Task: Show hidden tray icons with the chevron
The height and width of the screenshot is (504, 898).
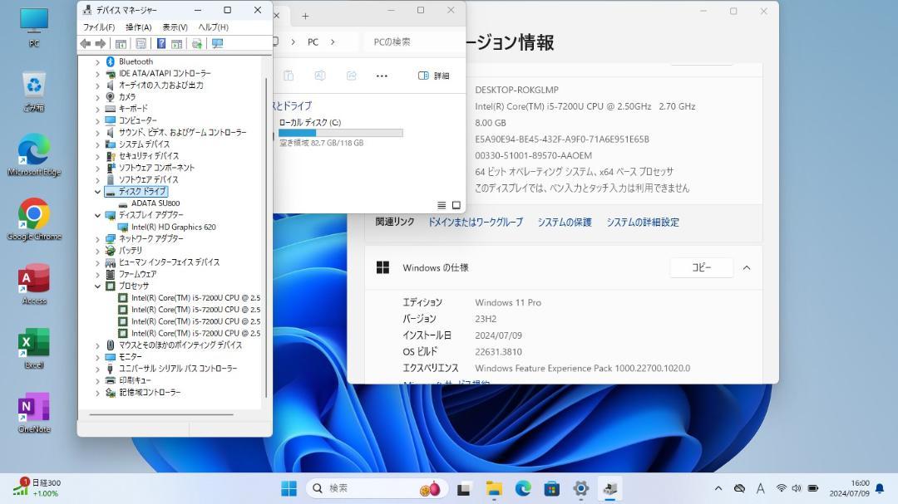Action: pos(718,488)
